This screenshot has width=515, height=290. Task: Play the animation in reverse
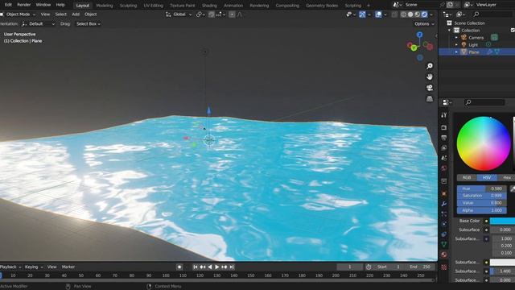(210, 267)
